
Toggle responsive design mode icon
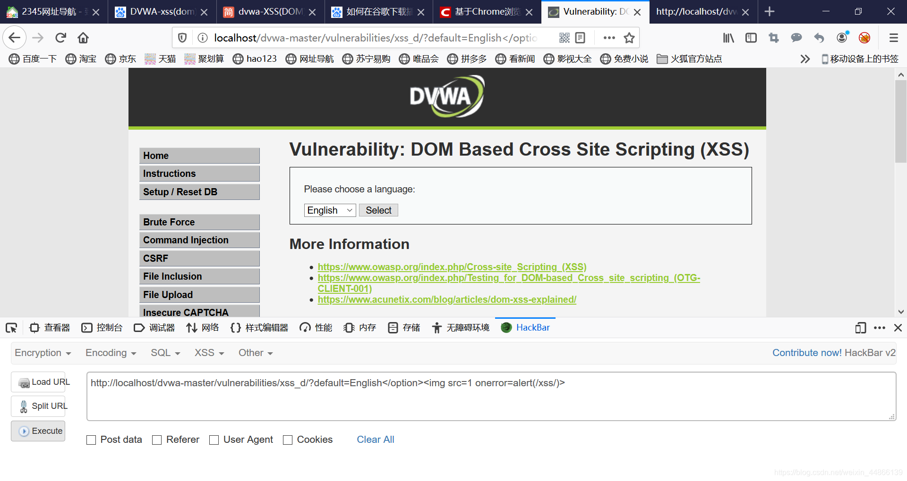click(861, 328)
